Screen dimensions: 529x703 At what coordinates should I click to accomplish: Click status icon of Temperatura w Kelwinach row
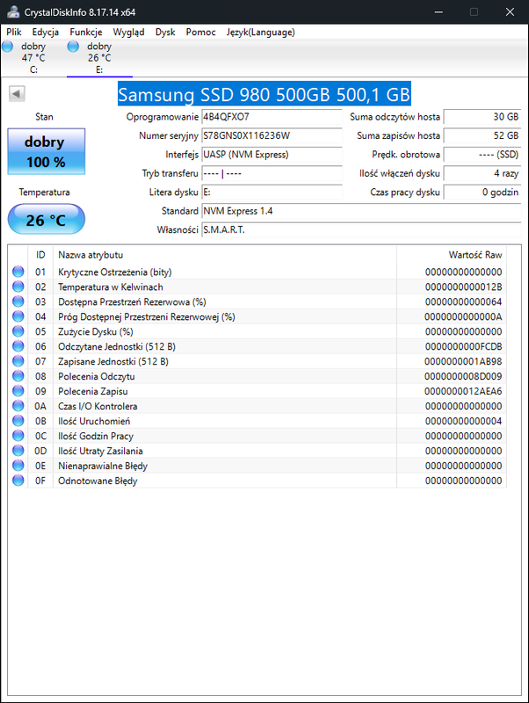pyautogui.click(x=18, y=286)
